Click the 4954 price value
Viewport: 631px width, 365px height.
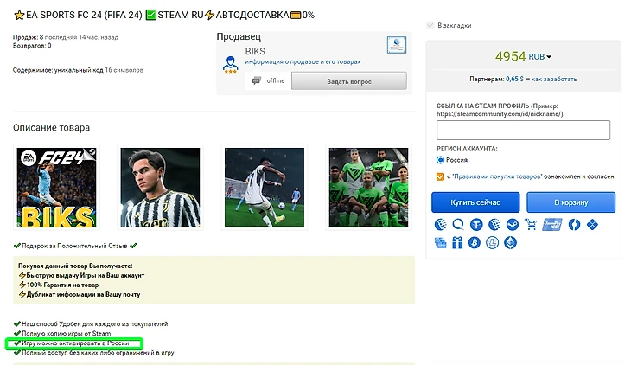(510, 56)
